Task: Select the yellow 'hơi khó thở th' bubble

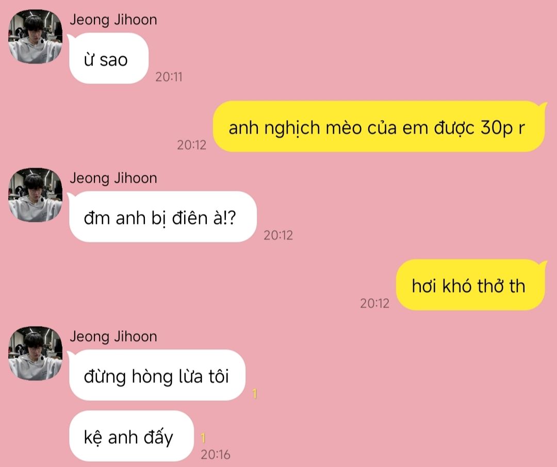Action: [x=471, y=285]
